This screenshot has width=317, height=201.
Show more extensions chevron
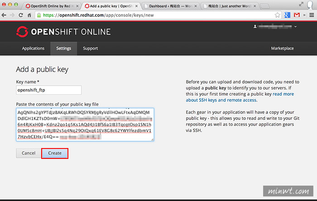tap(304, 15)
